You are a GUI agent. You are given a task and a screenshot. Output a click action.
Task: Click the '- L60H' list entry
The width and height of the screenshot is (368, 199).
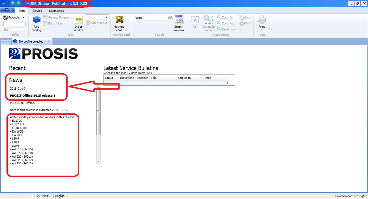[x=14, y=139]
